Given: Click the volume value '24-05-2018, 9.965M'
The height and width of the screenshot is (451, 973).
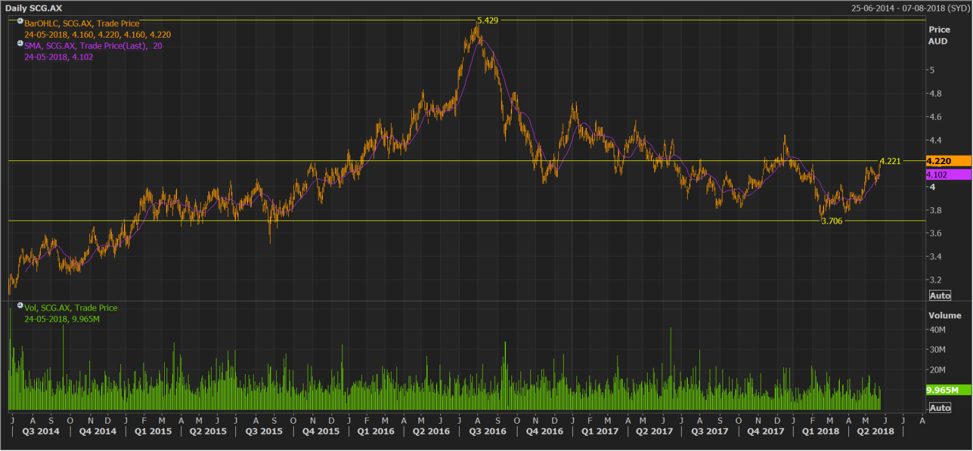Looking at the screenshot, I should pos(62,319).
